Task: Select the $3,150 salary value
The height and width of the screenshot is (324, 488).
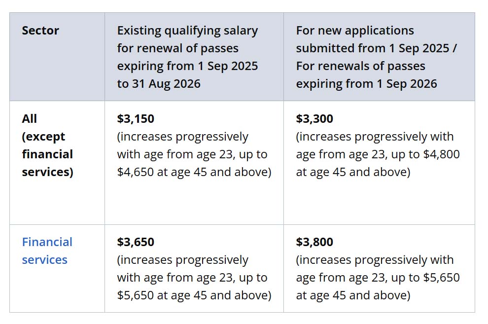Action: click(136, 118)
